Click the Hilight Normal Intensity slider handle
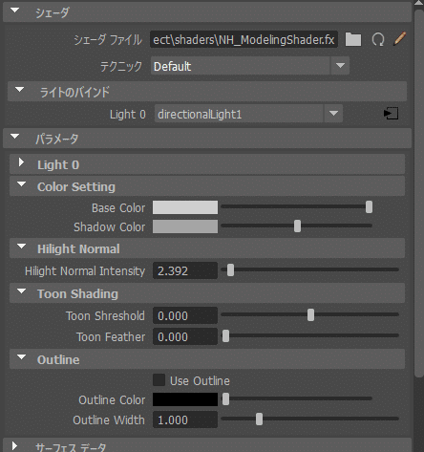The width and height of the screenshot is (424, 452). pos(230,270)
